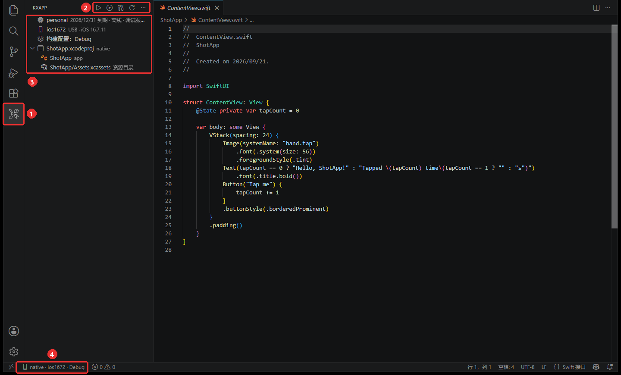Click native · ios1672 · Debug status item

click(53, 367)
